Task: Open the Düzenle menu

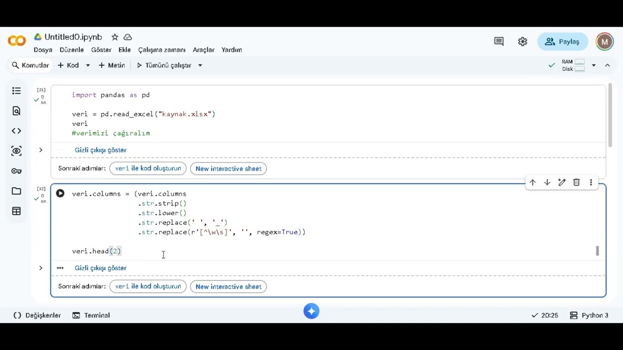Action: click(x=72, y=50)
